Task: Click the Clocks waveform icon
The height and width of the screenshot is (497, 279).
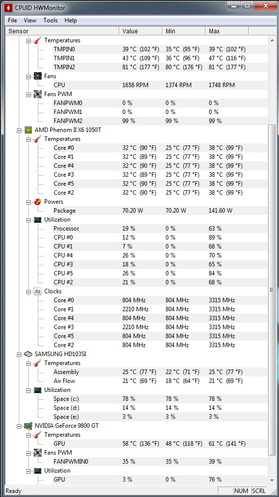Action: (38, 291)
